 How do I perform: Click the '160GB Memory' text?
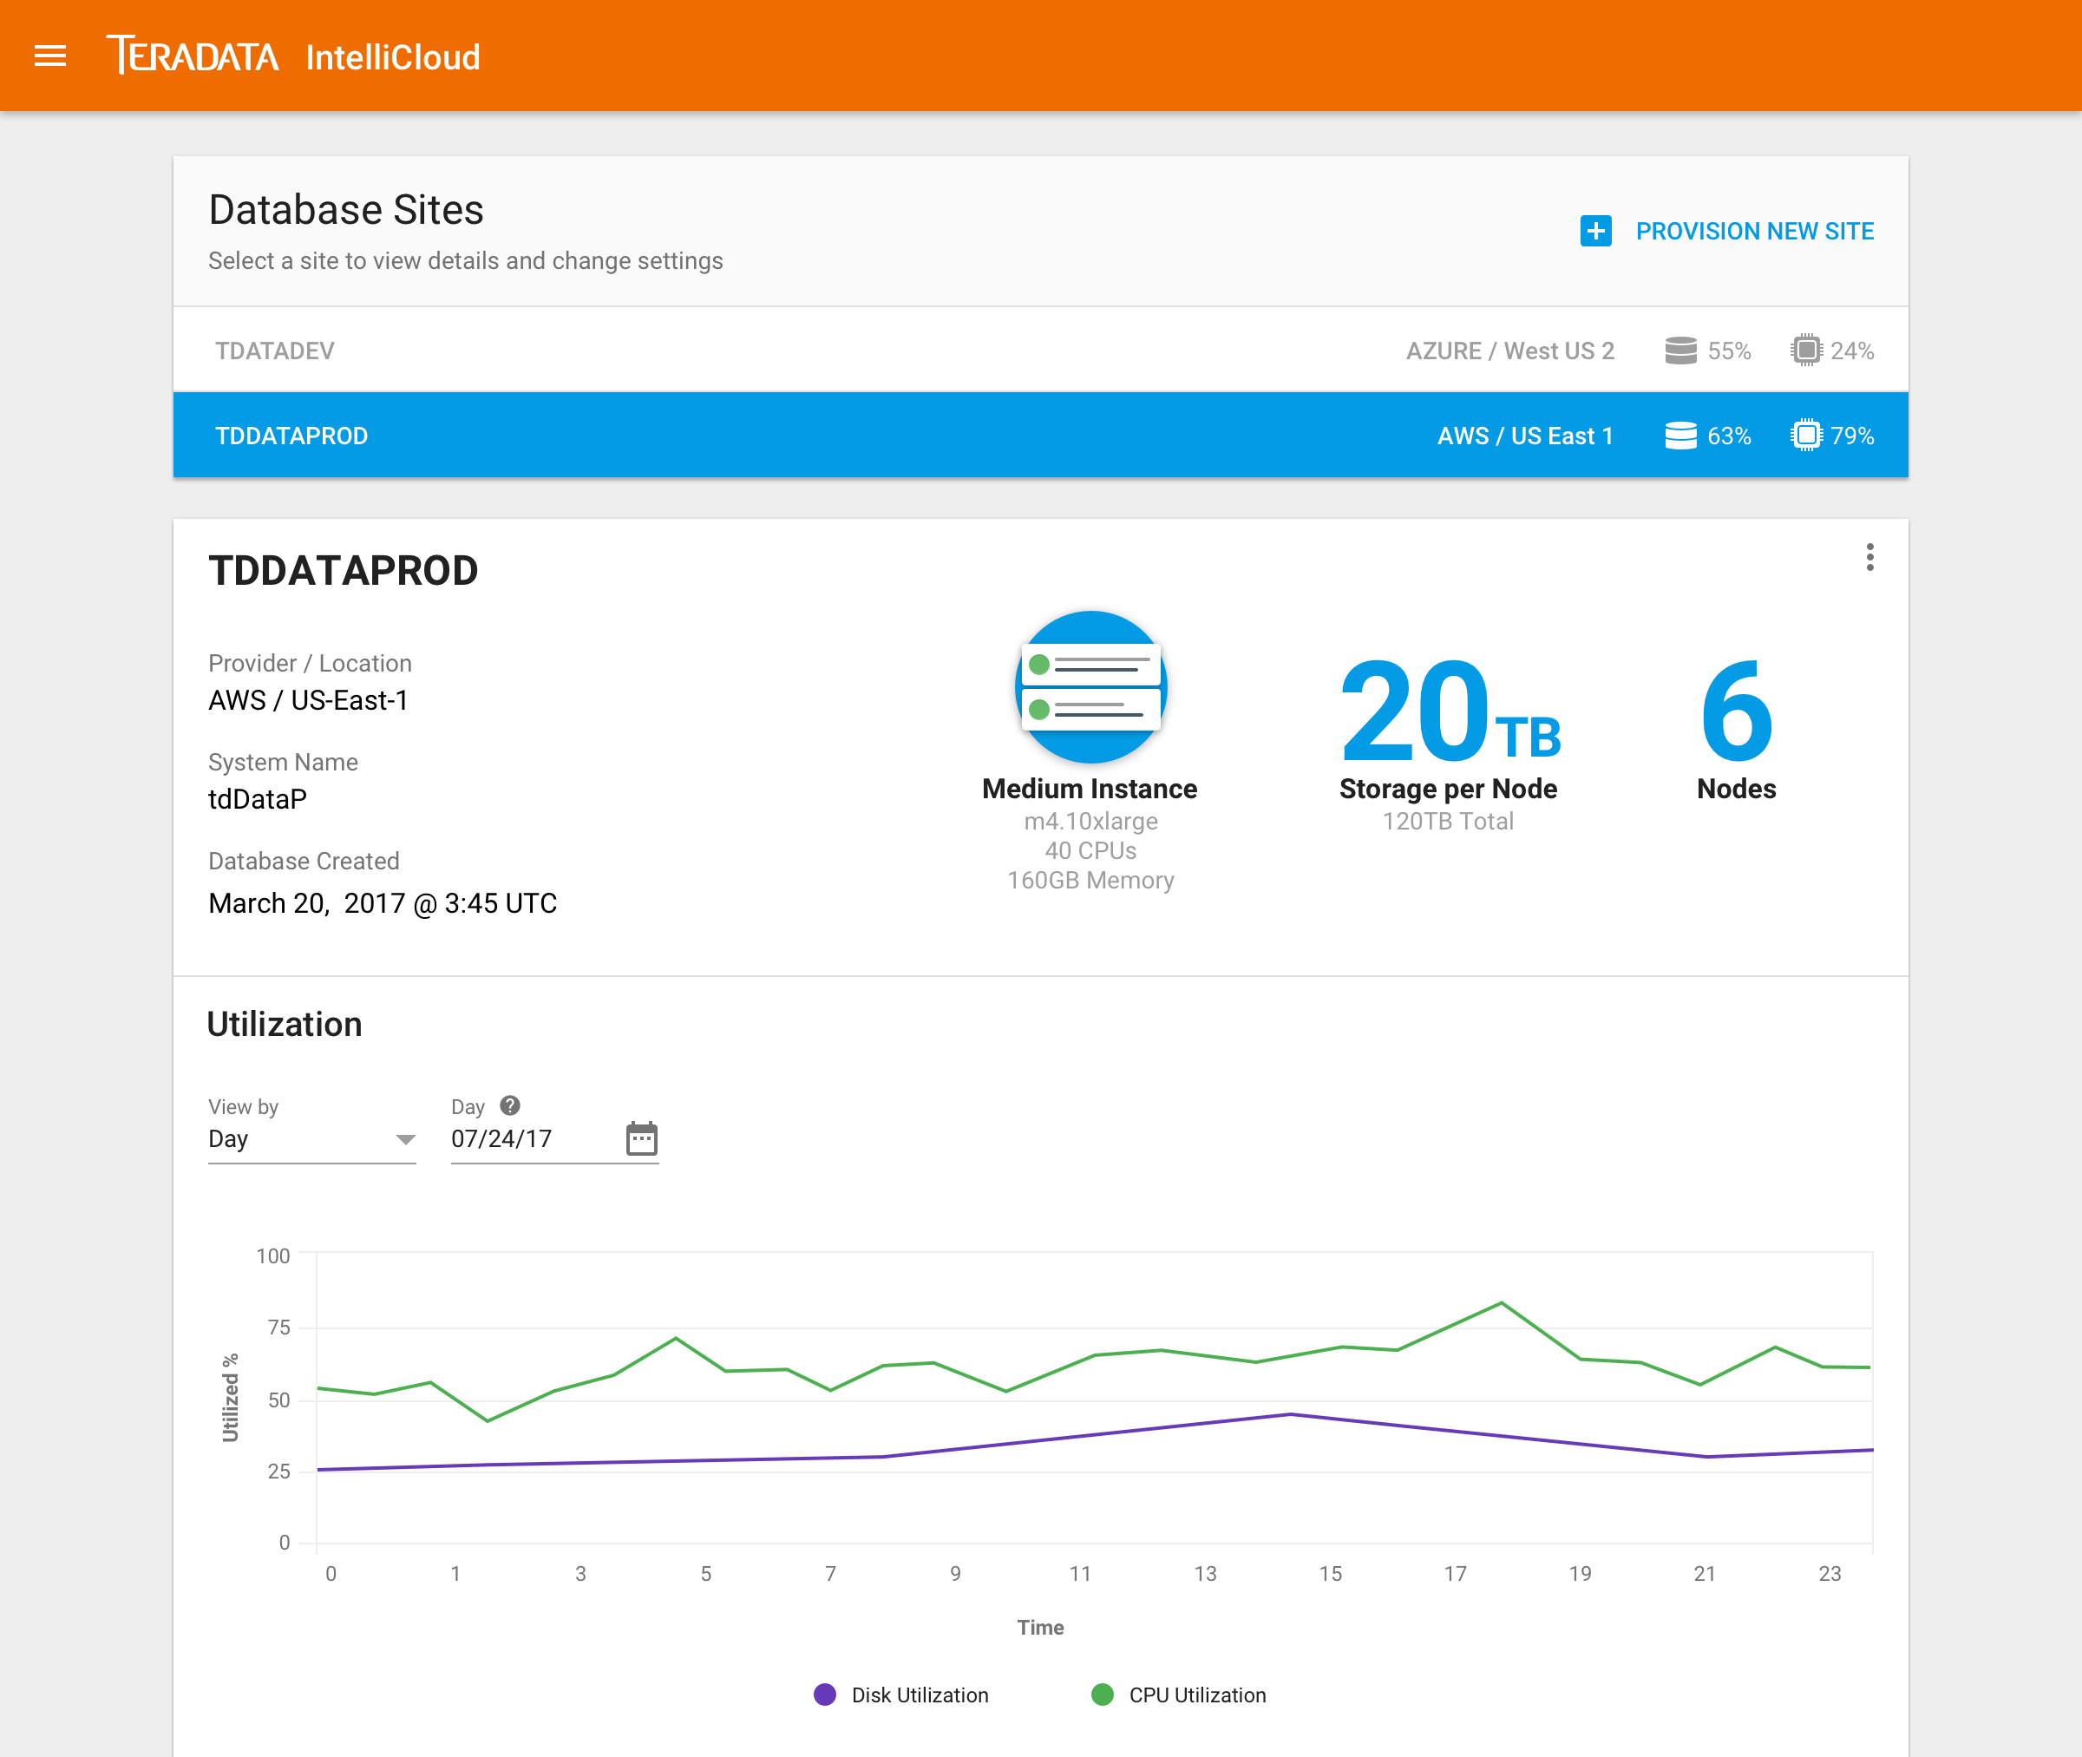click(x=1090, y=881)
